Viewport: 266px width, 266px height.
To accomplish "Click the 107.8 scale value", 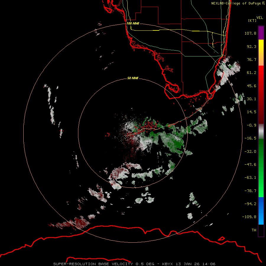I will point(250,33).
